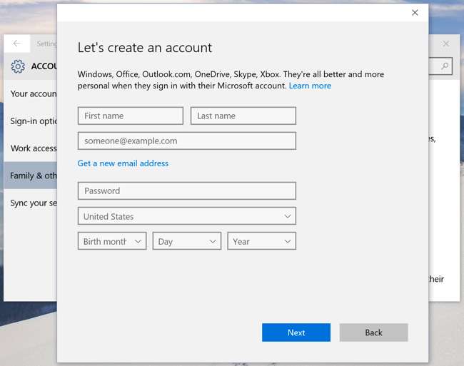This screenshot has height=366, width=464.
Task: Click the back arrow in Settings window
Action: pos(17,44)
